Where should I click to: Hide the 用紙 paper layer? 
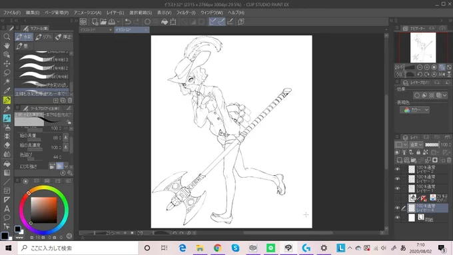click(398, 218)
